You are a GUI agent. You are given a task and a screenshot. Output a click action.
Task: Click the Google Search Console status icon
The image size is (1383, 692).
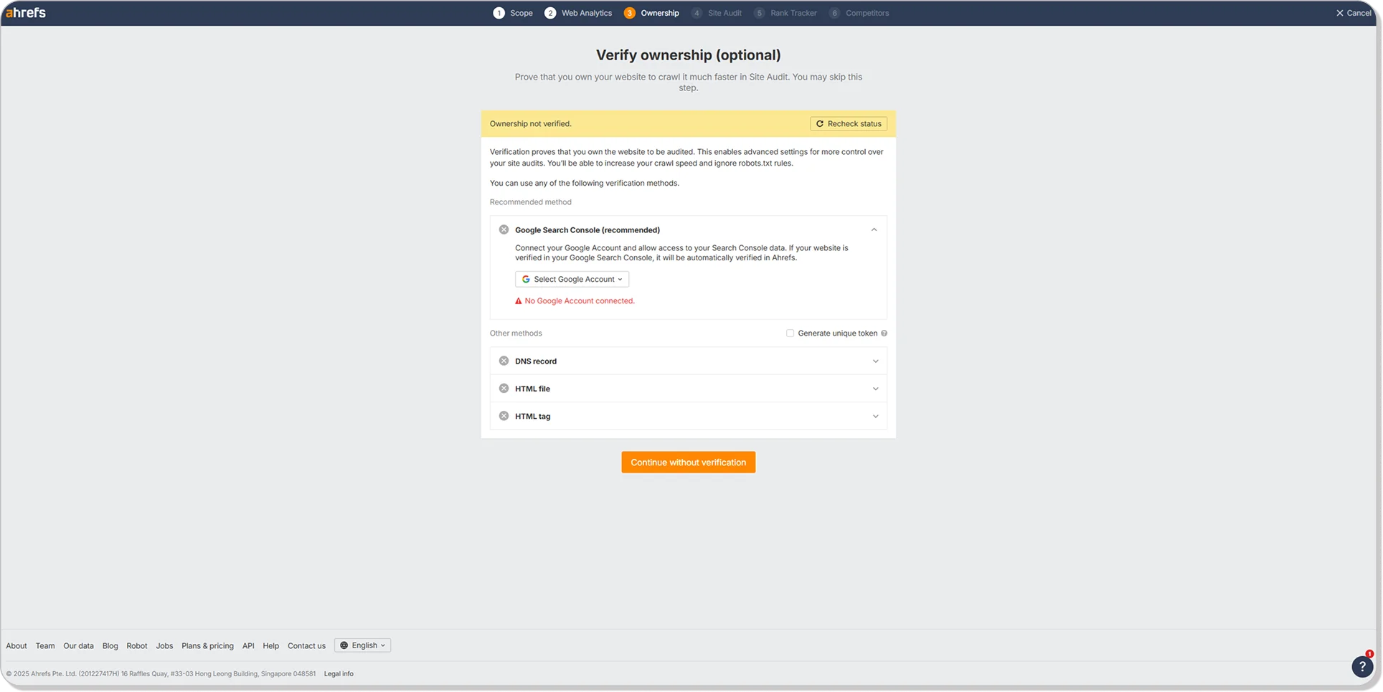(x=504, y=230)
